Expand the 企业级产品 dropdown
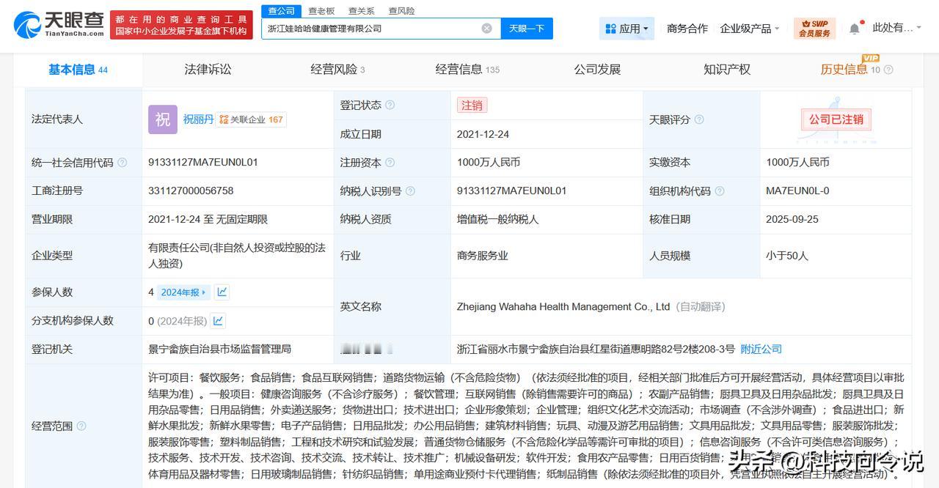 coord(750,29)
